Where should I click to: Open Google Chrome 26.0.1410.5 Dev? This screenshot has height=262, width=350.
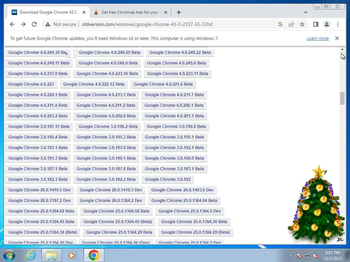point(39,190)
